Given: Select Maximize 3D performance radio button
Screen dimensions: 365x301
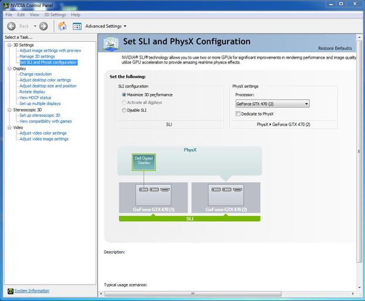Looking at the screenshot, I should tap(124, 94).
